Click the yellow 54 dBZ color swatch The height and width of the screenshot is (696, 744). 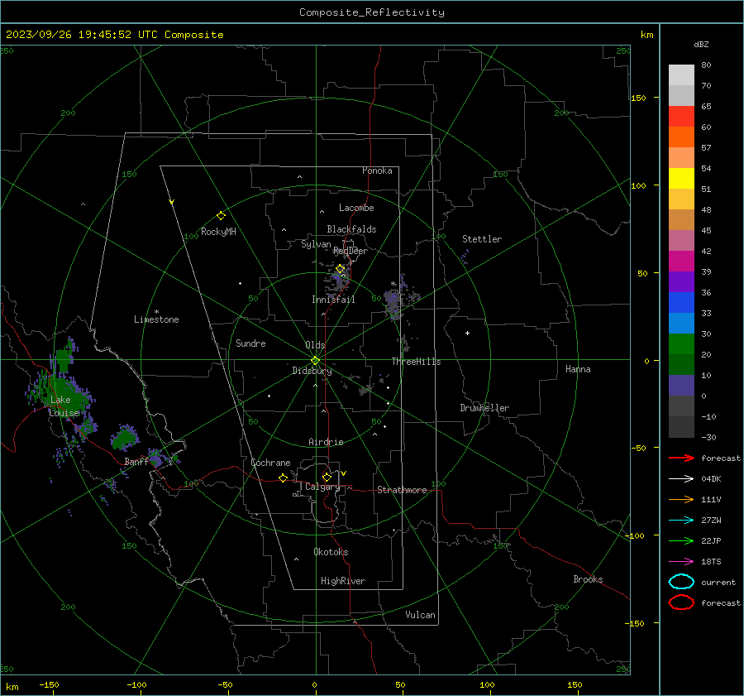click(681, 178)
